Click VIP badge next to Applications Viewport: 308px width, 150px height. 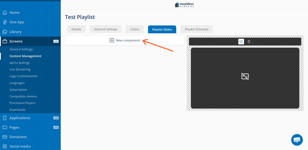point(56,118)
